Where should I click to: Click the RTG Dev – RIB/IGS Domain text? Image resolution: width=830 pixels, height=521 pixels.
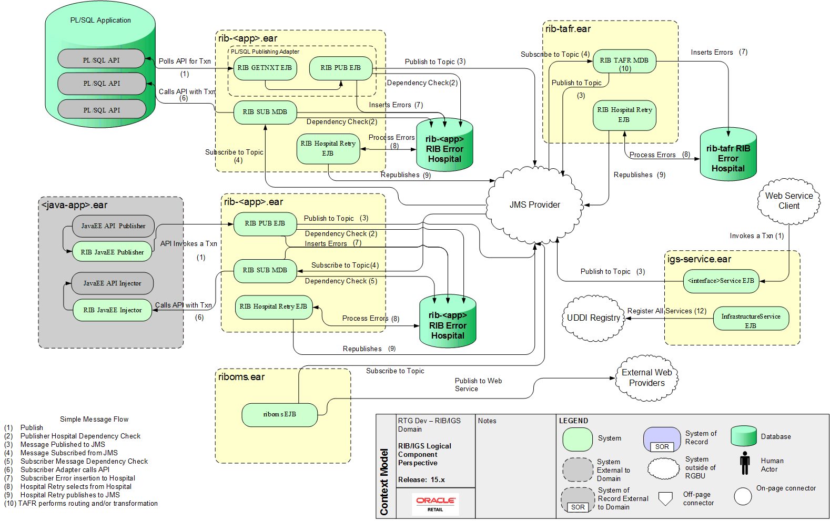[429, 425]
